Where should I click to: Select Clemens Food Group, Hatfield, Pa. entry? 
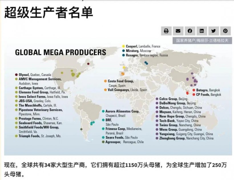click(x=40, y=92)
